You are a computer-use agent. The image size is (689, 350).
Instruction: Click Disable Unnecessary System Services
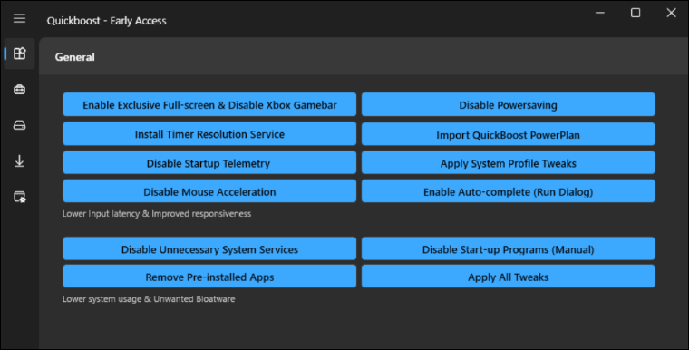click(209, 248)
